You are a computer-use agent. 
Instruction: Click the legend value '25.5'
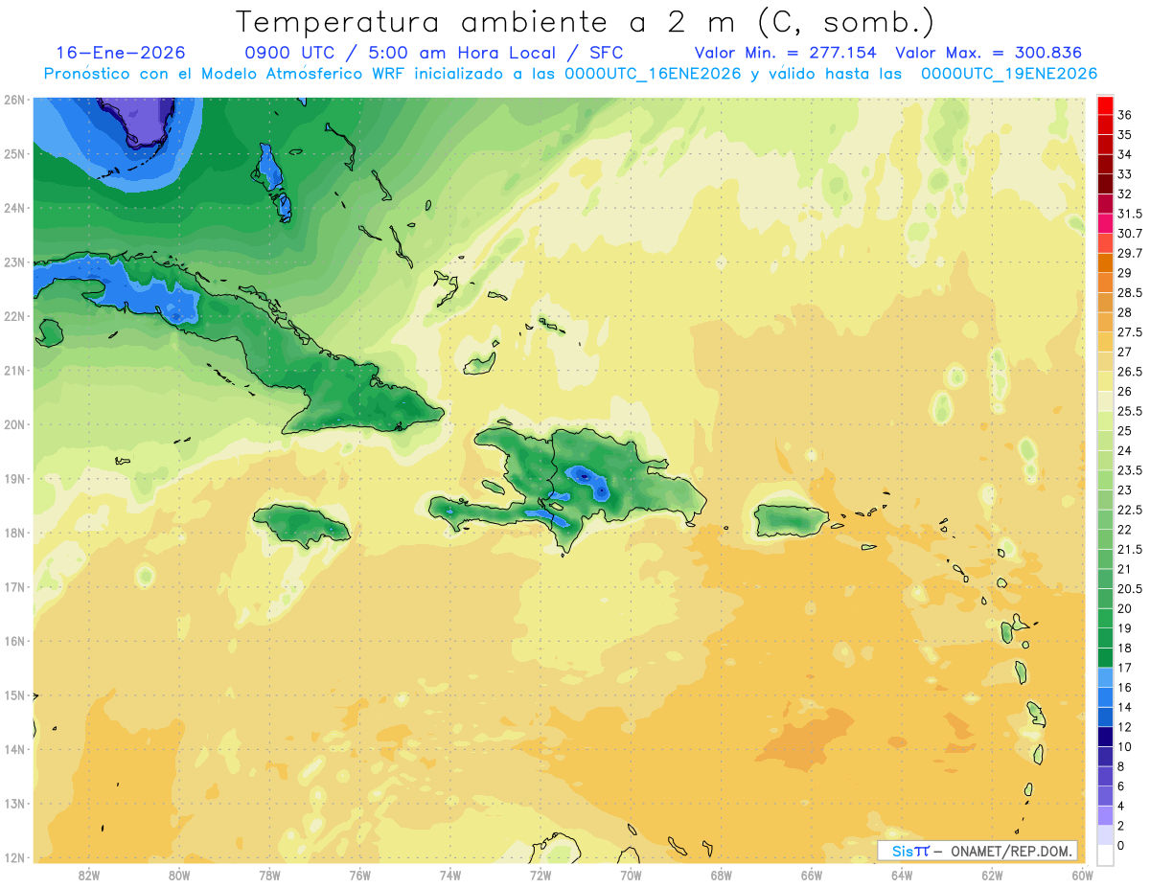[1130, 411]
